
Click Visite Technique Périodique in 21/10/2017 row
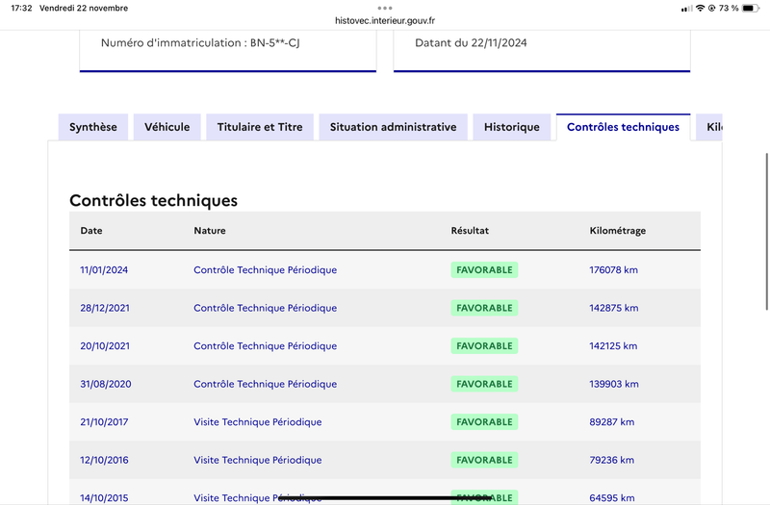coord(258,422)
